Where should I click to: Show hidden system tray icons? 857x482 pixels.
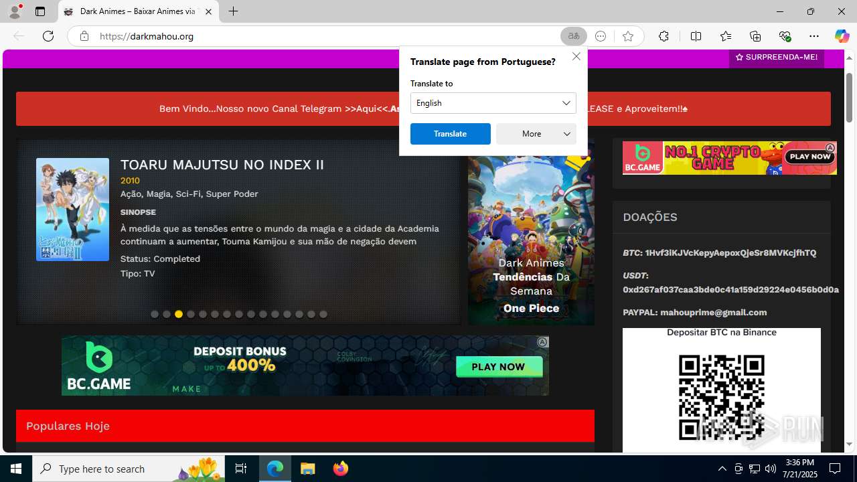click(722, 469)
